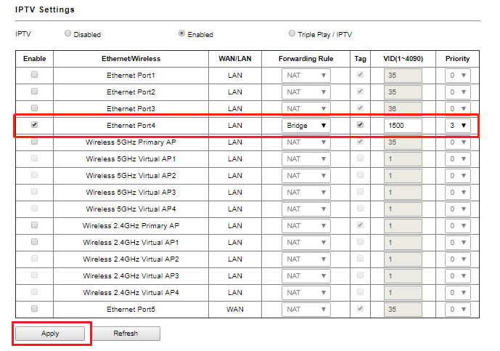Enable the Ethernet Port2 checkbox
The image size is (500, 351).
[x=34, y=92]
